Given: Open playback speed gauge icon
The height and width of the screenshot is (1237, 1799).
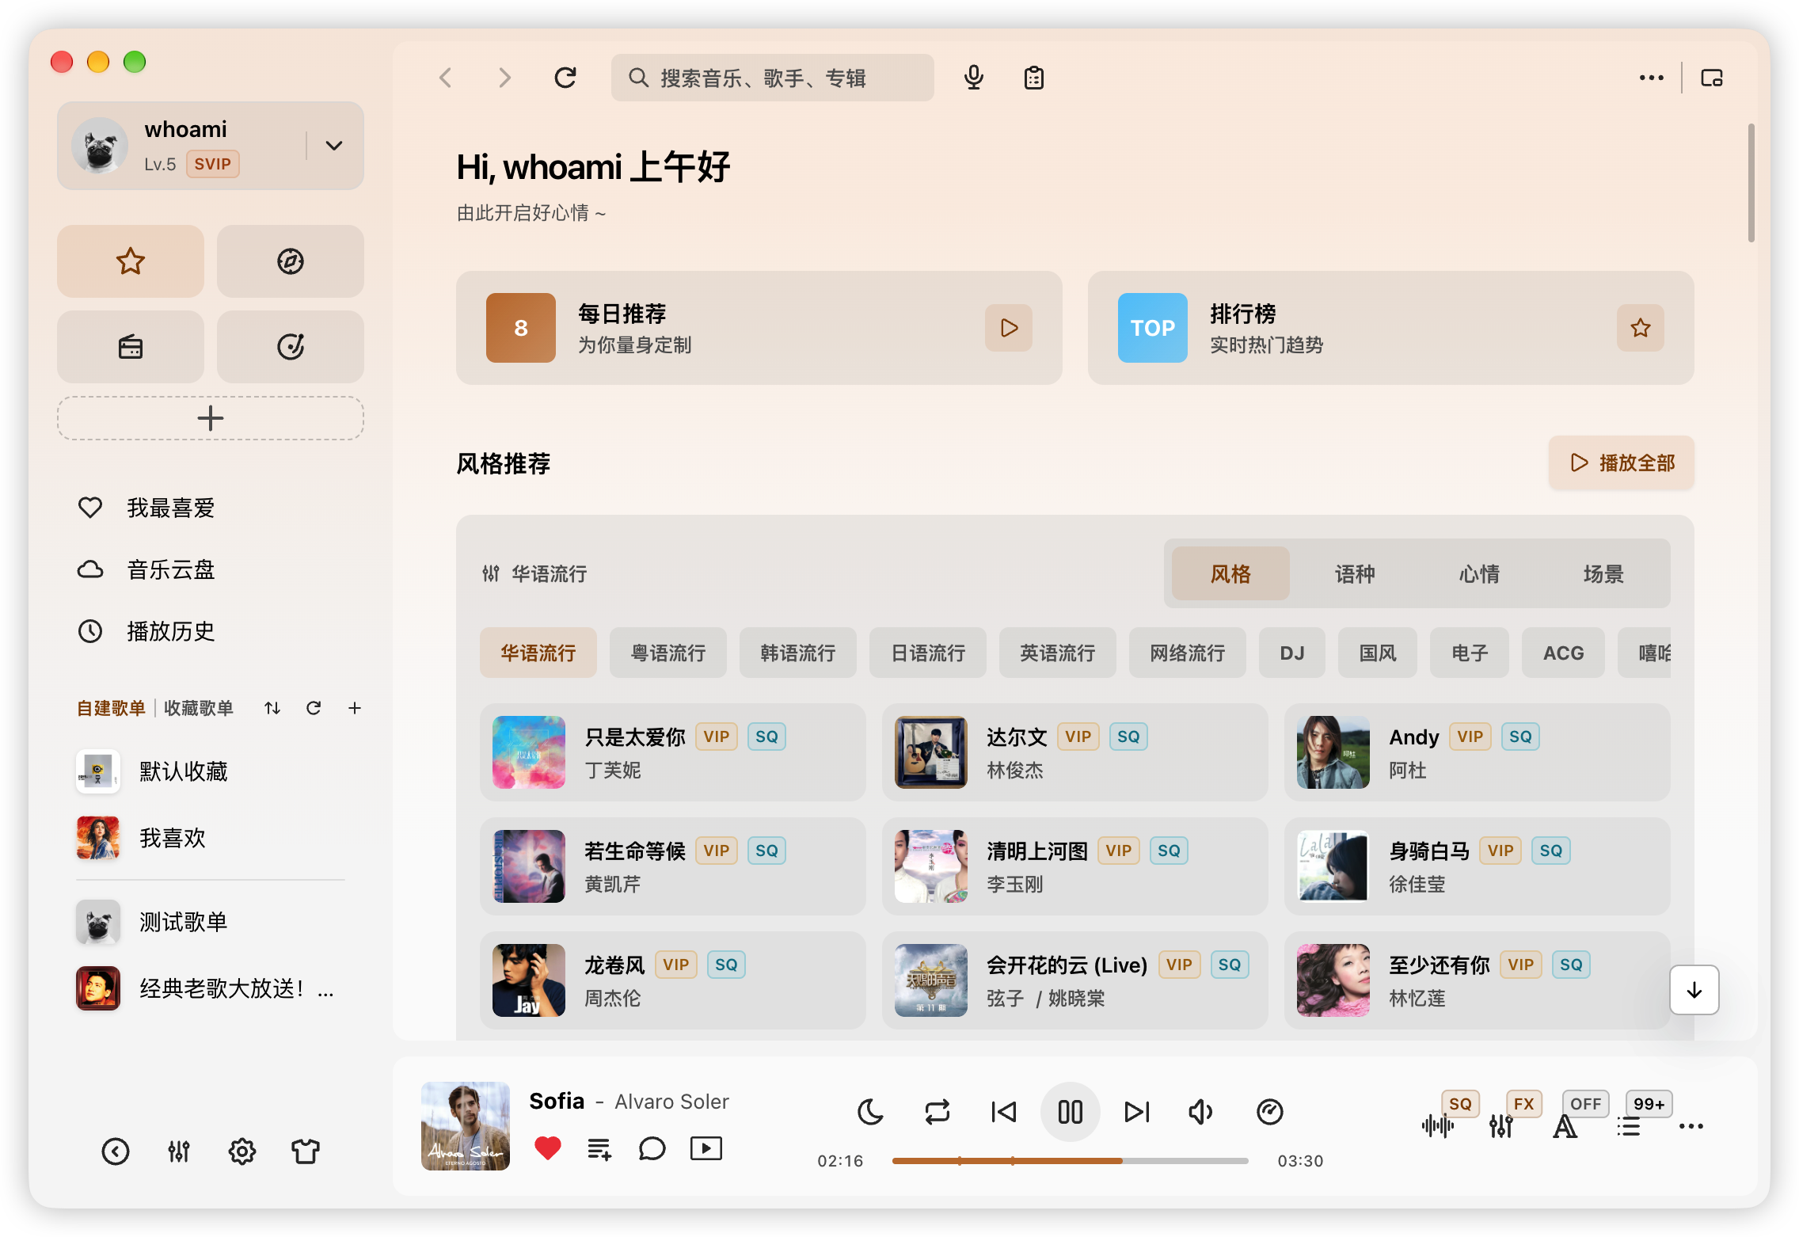Looking at the screenshot, I should (1270, 1112).
